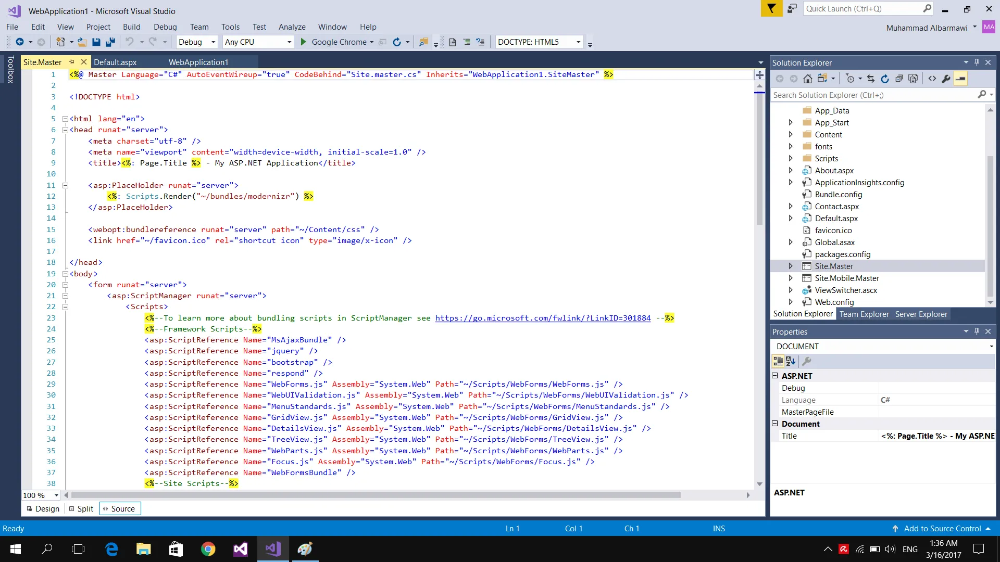Open the Analyze menu
This screenshot has height=562, width=1000.
point(292,27)
